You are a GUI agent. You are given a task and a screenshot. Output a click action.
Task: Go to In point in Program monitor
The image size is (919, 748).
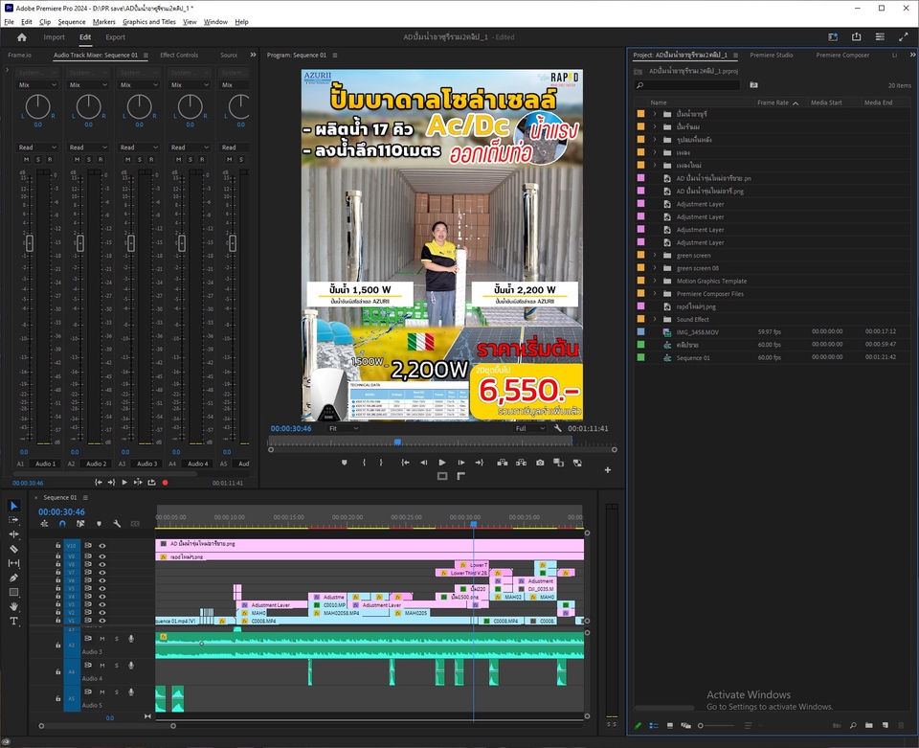pos(405,463)
